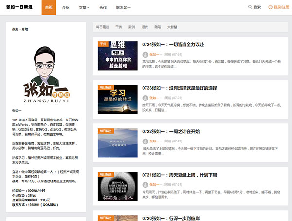Select the 干货 category tab
Image resolution: width=292 pixels, height=221 pixels.
pyautogui.click(x=119, y=27)
